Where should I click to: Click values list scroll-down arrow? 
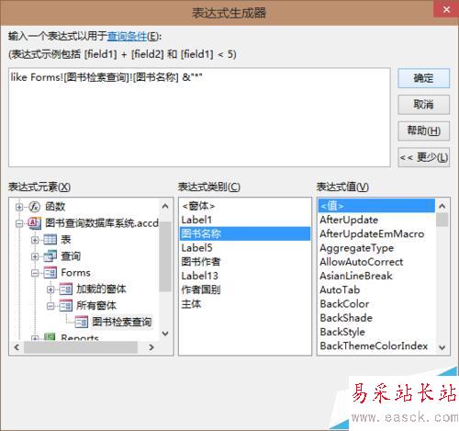[x=442, y=347]
